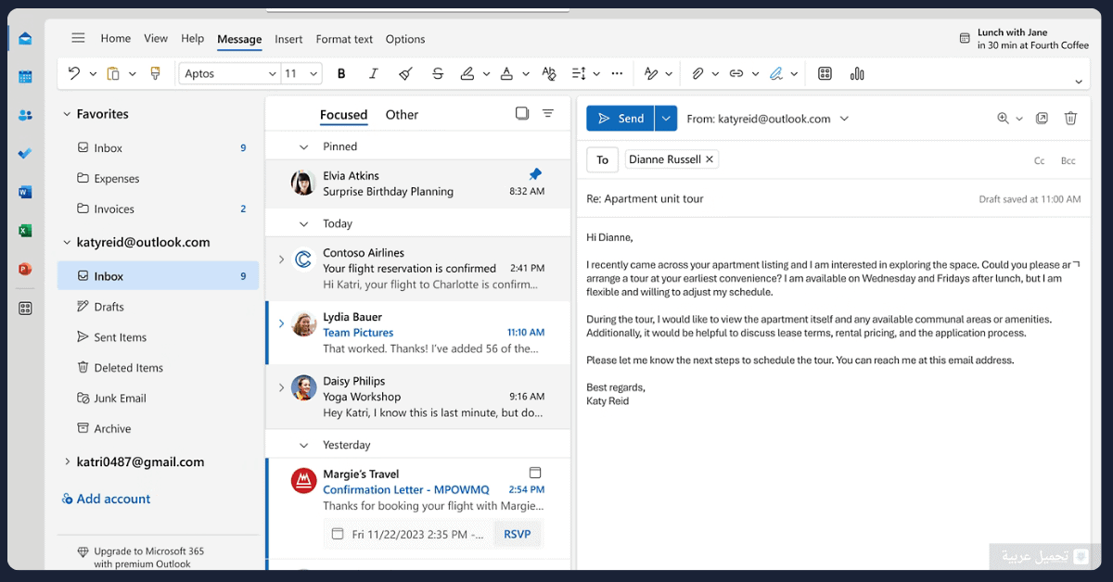Toggle bold formatting
The image size is (1113, 582).
pos(341,73)
